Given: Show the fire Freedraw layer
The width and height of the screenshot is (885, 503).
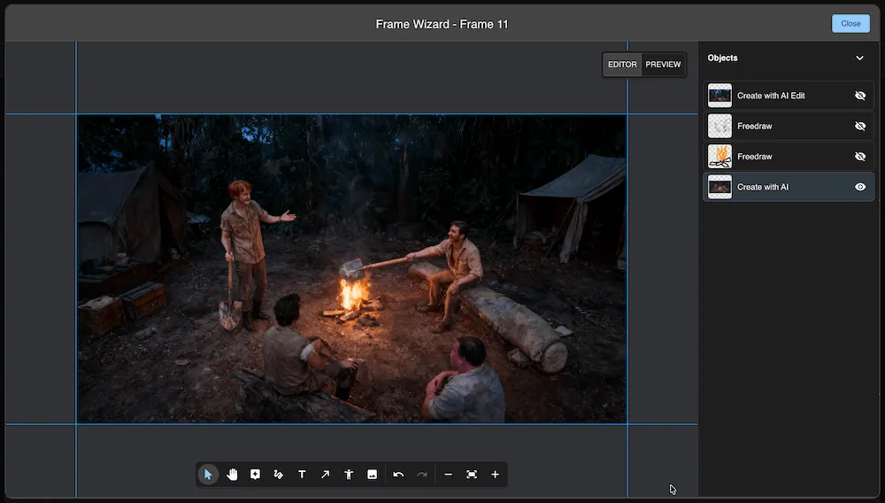Looking at the screenshot, I should tap(860, 157).
